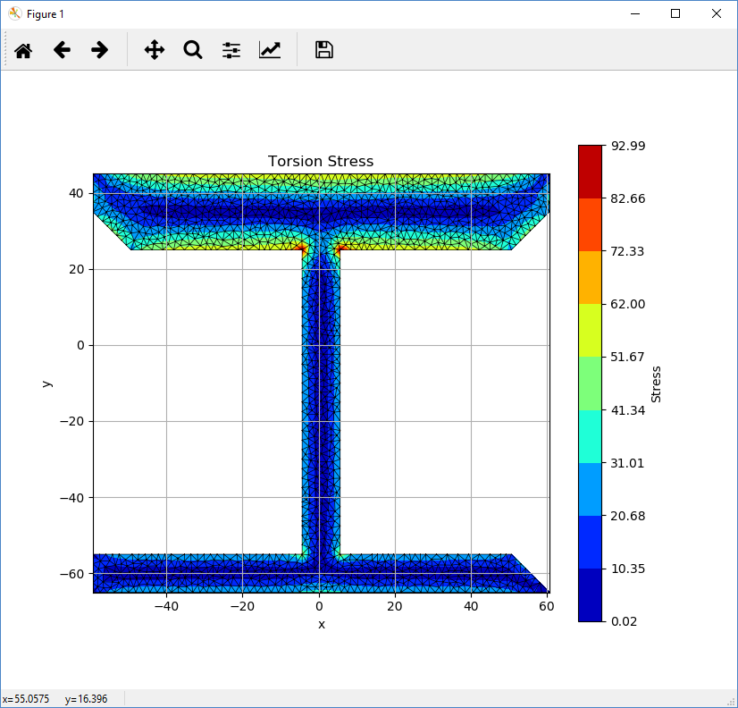Image resolution: width=738 pixels, height=708 pixels.
Task: Click the Torsion Stress plot title
Action: pyautogui.click(x=321, y=161)
